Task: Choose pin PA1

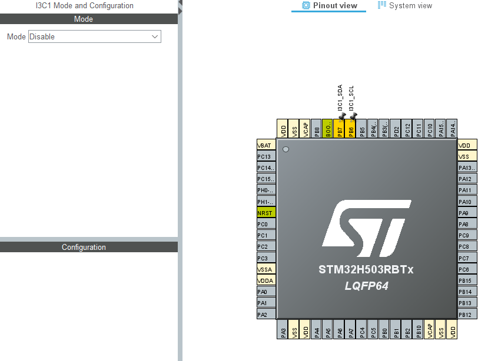Action: [x=266, y=303]
